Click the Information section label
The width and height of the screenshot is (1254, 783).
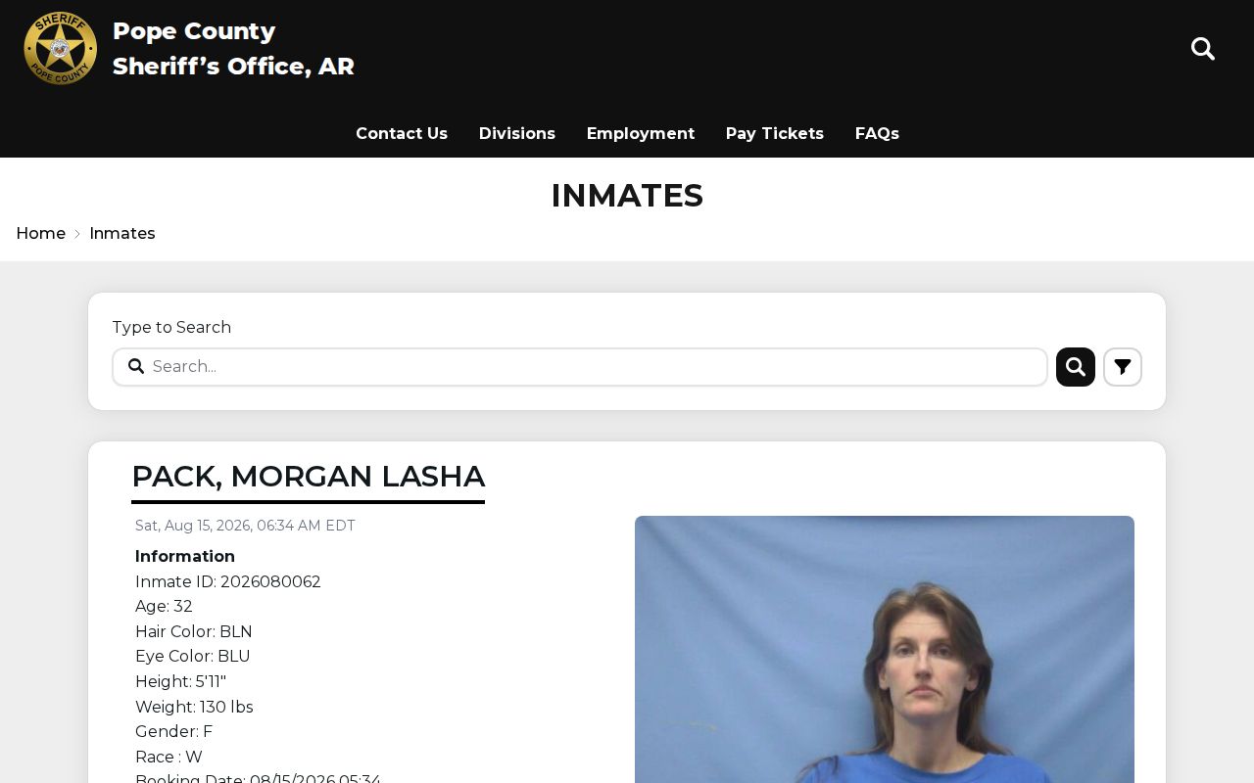[185, 556]
